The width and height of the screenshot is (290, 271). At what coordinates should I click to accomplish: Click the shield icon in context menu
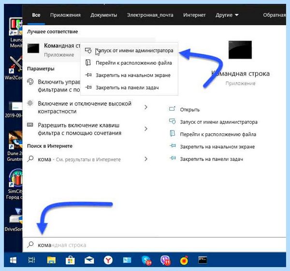tap(88, 50)
